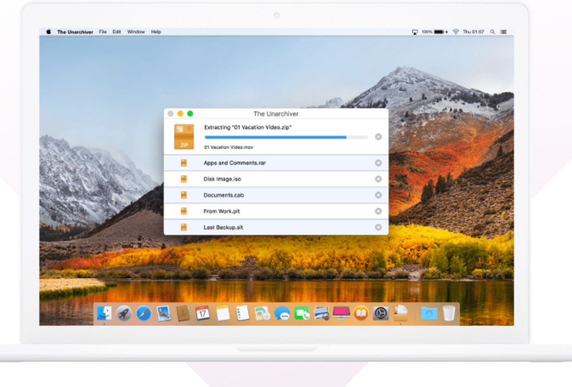The height and width of the screenshot is (387, 572).
Task: Launch Safari from the dock
Action: (x=144, y=313)
